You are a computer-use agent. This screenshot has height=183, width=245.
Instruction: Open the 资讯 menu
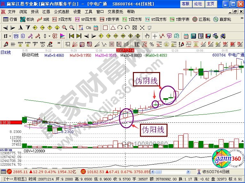click(35, 12)
